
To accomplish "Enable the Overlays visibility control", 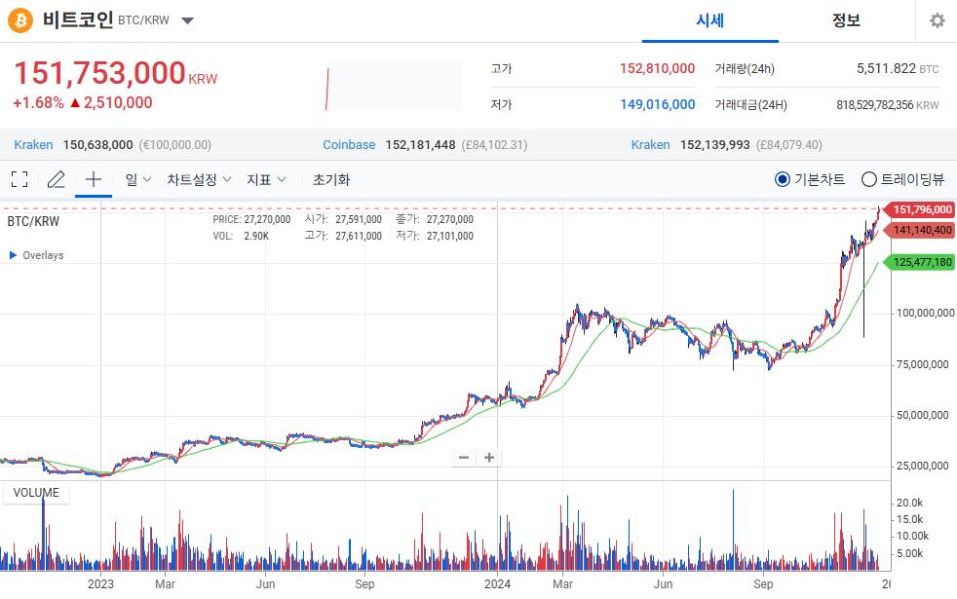I will [x=35, y=255].
